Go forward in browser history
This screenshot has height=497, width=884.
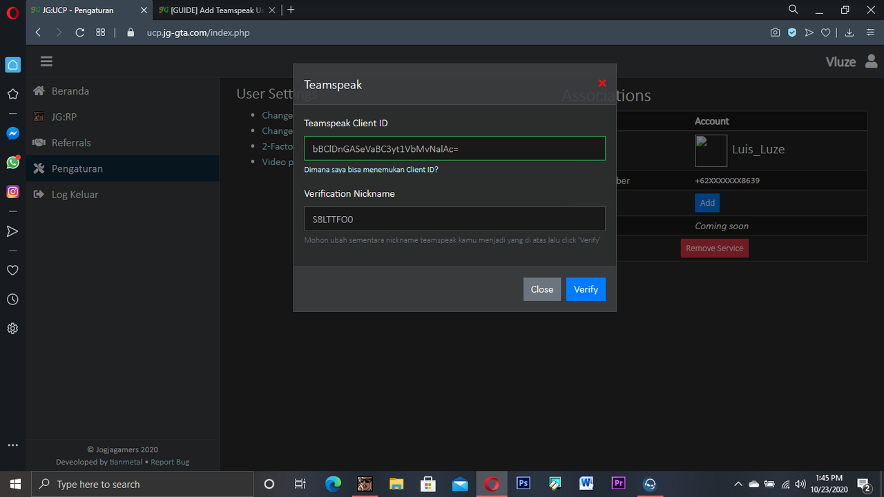pos(59,32)
